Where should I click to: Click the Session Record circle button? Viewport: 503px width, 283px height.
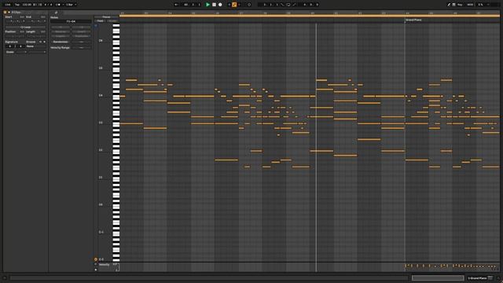(249, 5)
